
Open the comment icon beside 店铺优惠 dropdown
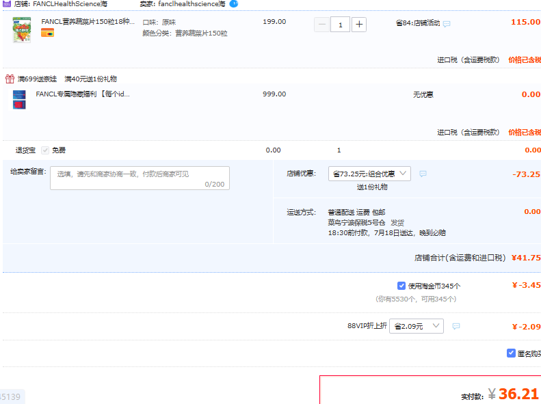(423, 174)
